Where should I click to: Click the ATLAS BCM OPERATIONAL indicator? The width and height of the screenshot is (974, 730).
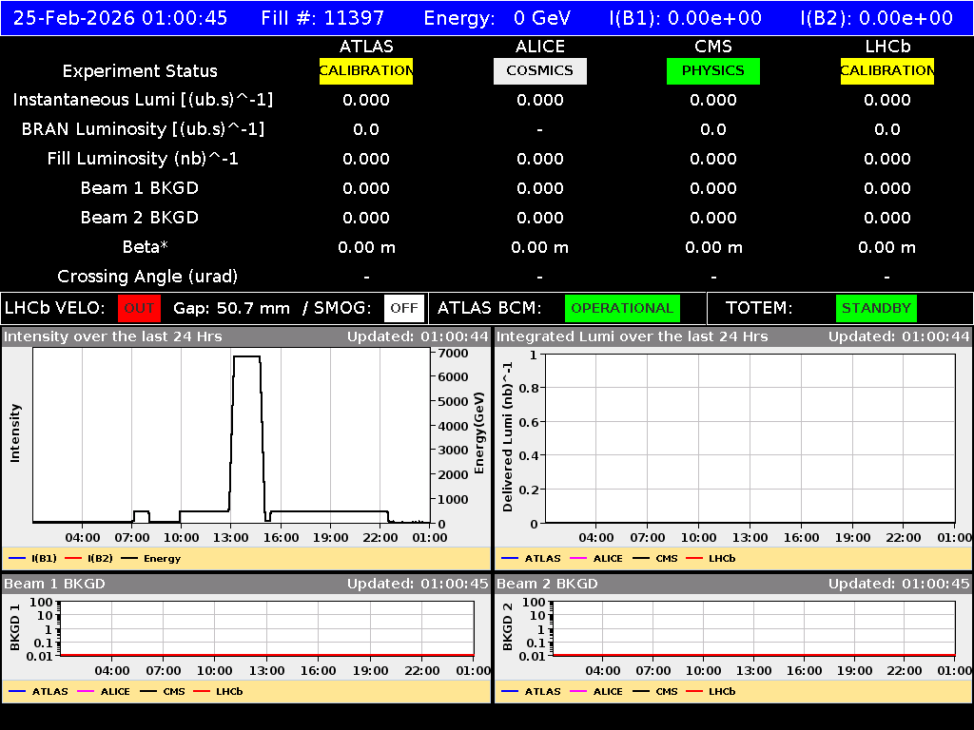(622, 308)
